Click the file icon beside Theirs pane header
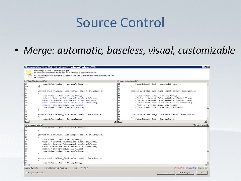This screenshot has width=241, height=181. [x=26, y=81]
